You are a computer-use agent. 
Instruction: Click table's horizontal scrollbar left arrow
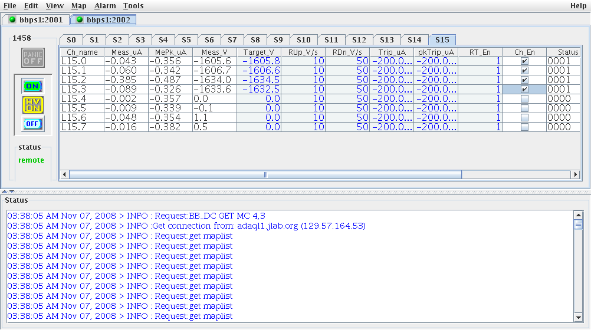click(x=64, y=174)
